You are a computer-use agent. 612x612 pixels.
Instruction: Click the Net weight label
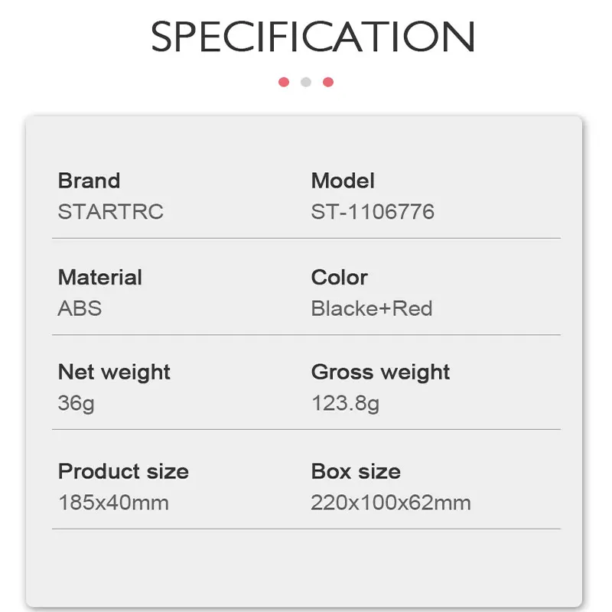pyautogui.click(x=114, y=373)
